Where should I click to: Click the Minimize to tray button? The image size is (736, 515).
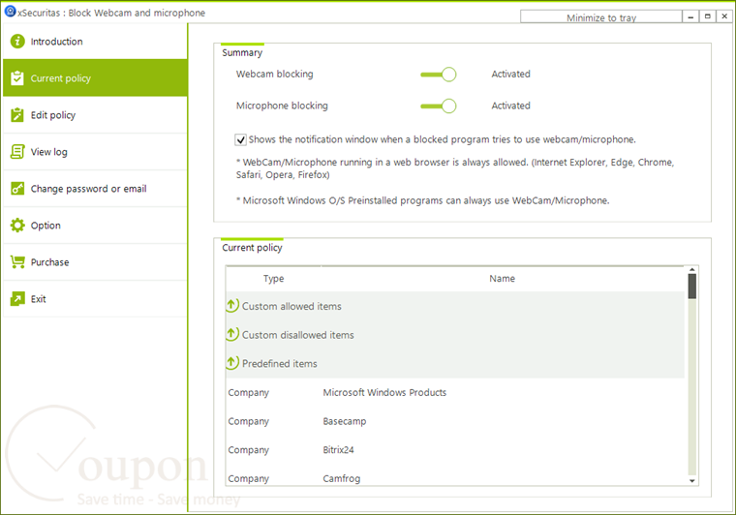click(600, 17)
